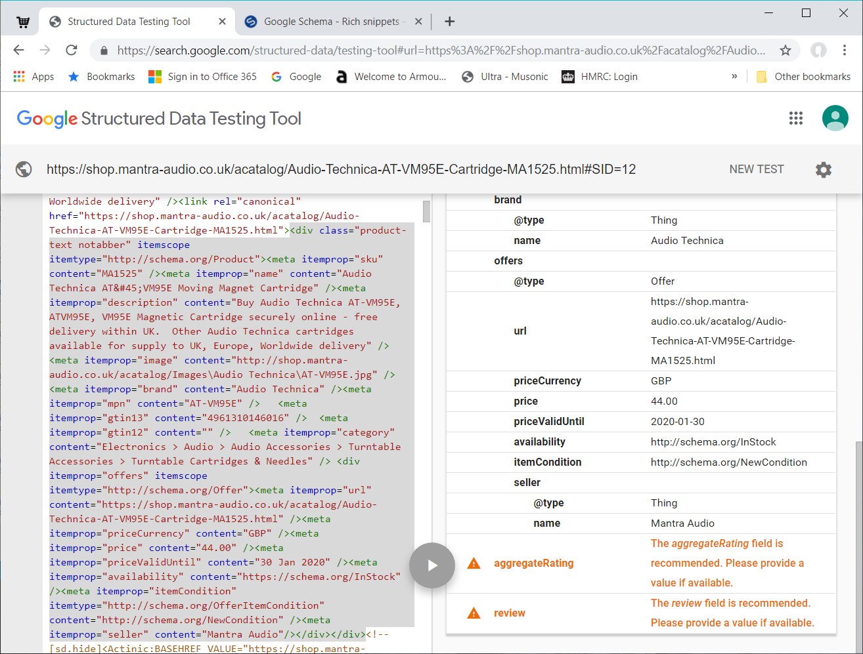Go back to the previous page

(x=19, y=51)
